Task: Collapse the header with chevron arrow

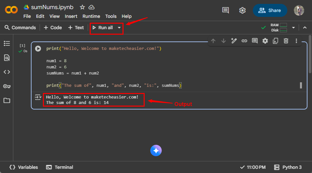Action: pos(305,28)
